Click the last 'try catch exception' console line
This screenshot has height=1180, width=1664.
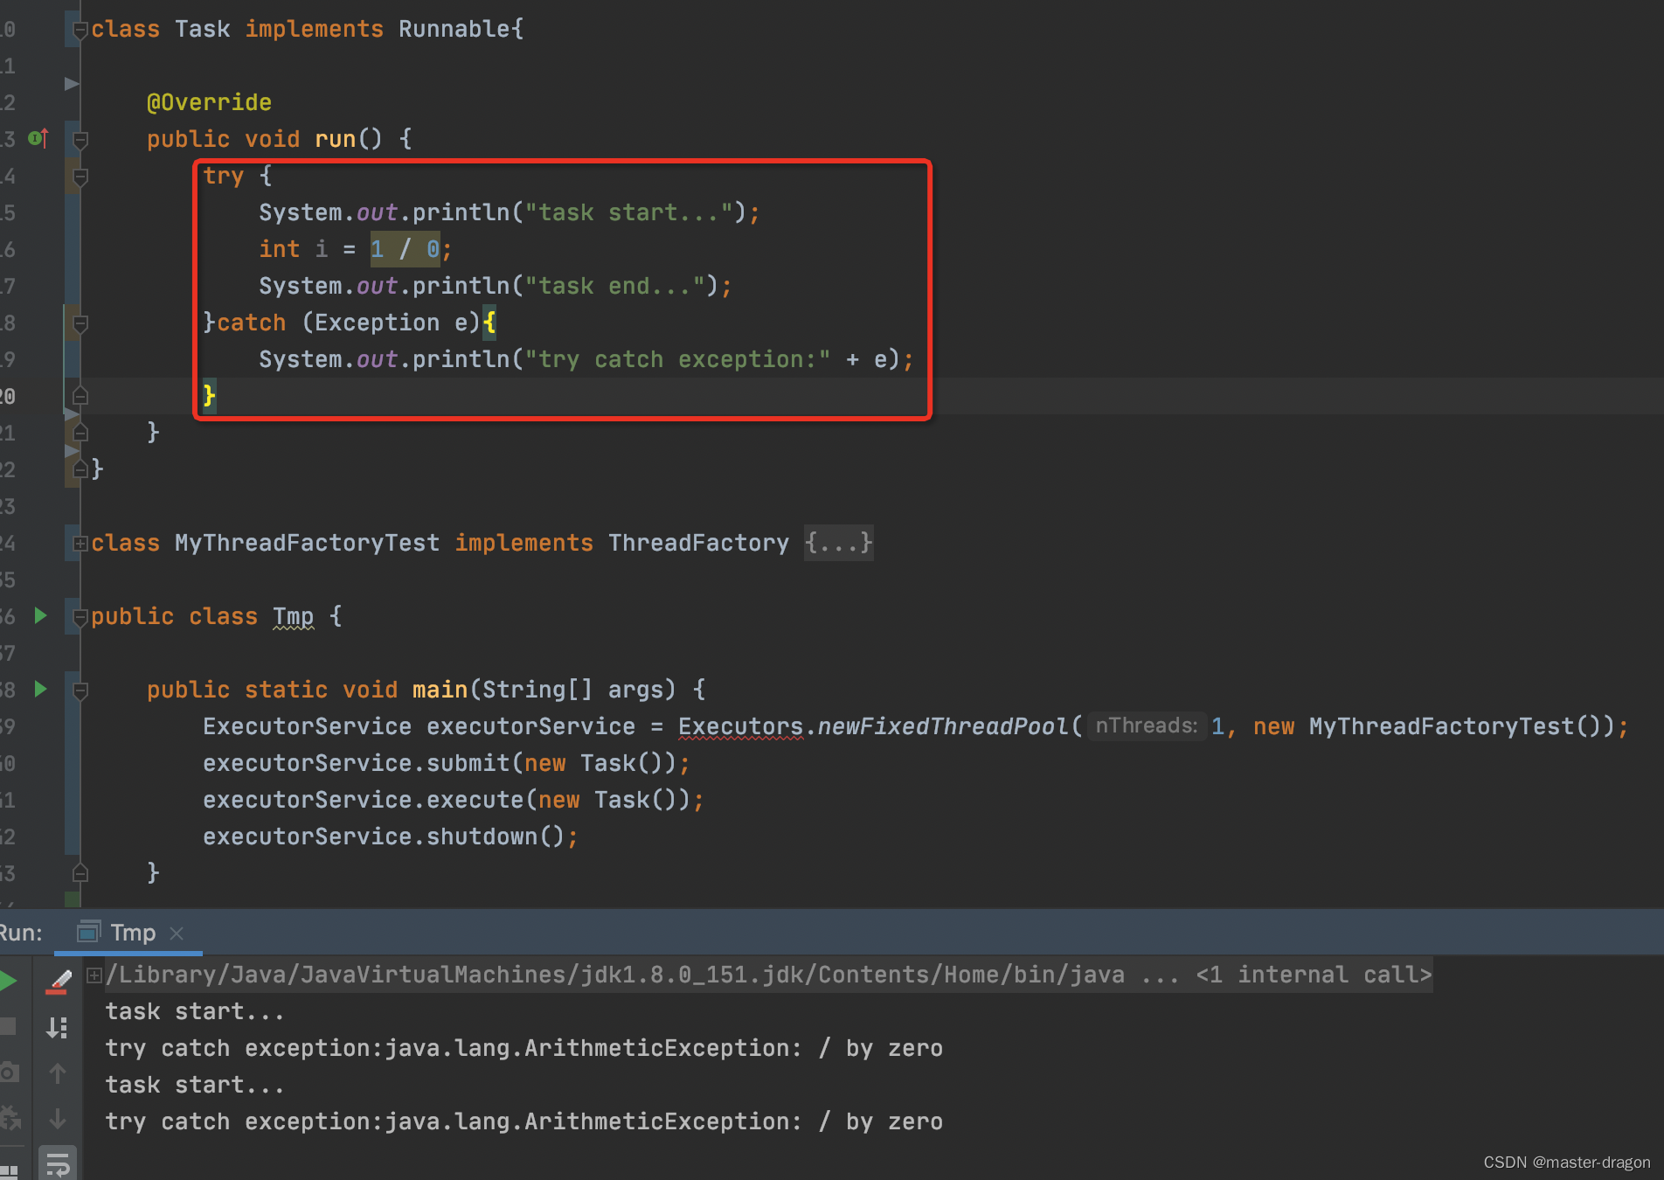[523, 1121]
